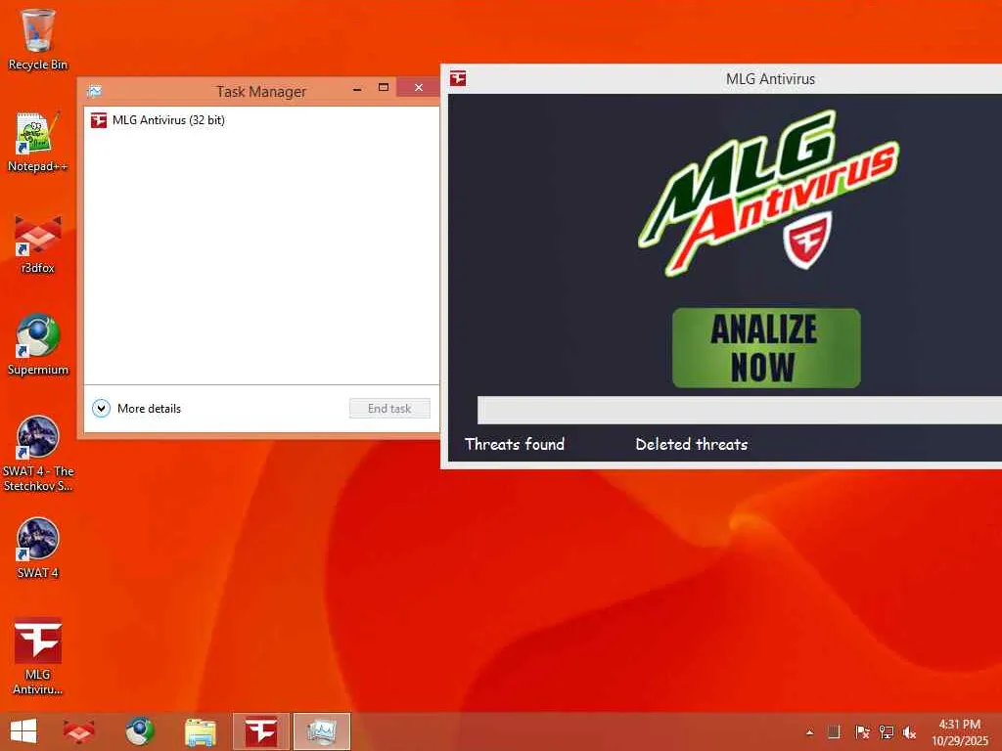
Task: Select the MLG Antivirus desktop icon
Action: coord(38,656)
